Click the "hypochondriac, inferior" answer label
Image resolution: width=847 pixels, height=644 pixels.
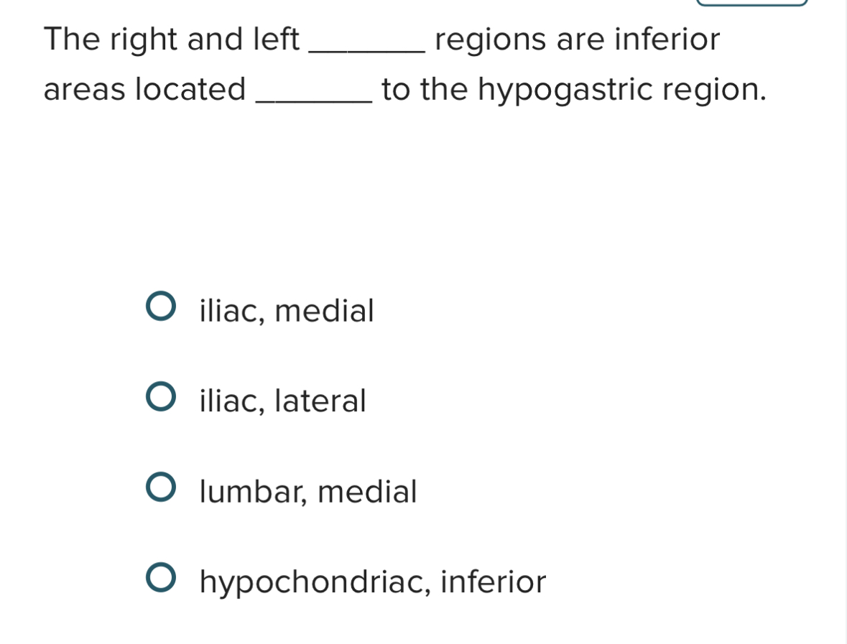pyautogui.click(x=372, y=582)
